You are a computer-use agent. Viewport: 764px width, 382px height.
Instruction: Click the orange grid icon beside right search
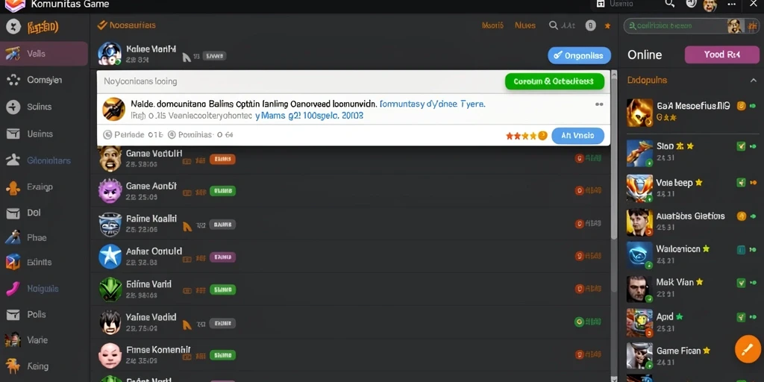(752, 26)
